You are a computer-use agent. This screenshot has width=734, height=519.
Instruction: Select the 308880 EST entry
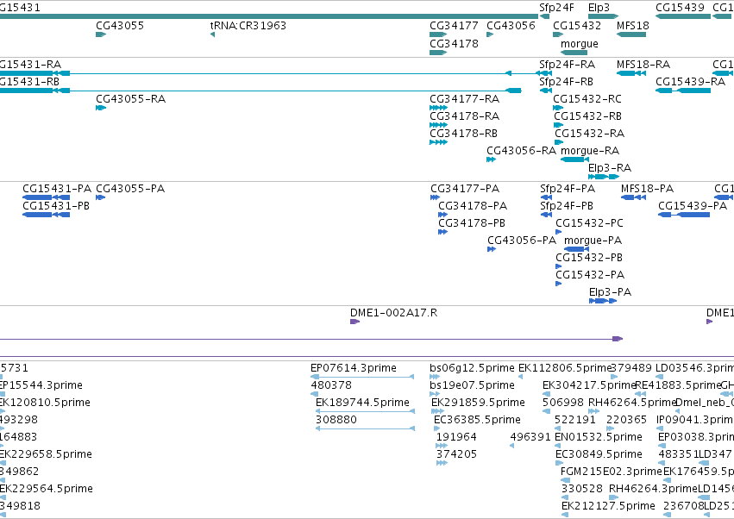point(365,428)
